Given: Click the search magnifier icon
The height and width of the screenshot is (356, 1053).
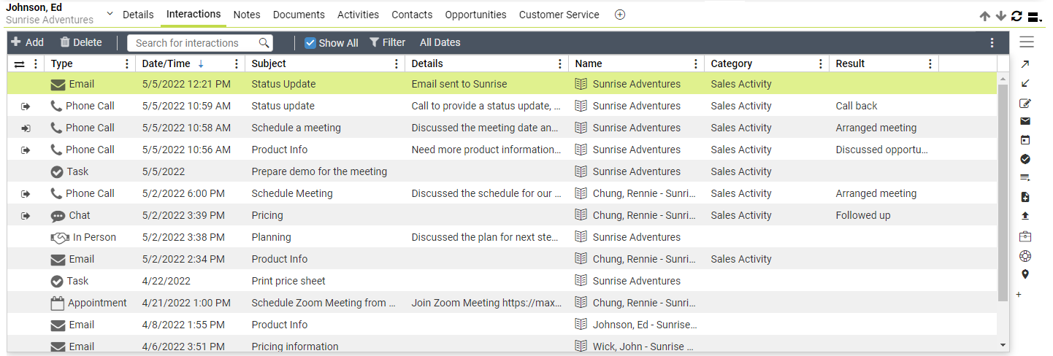Looking at the screenshot, I should pos(264,43).
